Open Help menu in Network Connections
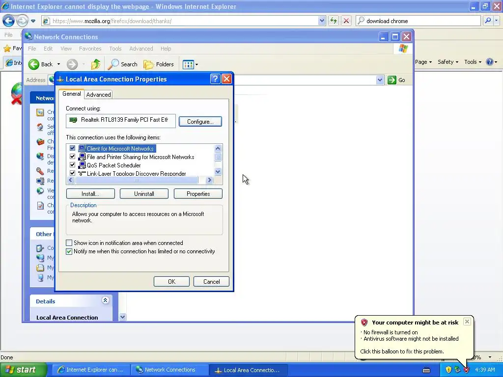Viewport: 503px width, 377px height. click(x=166, y=49)
